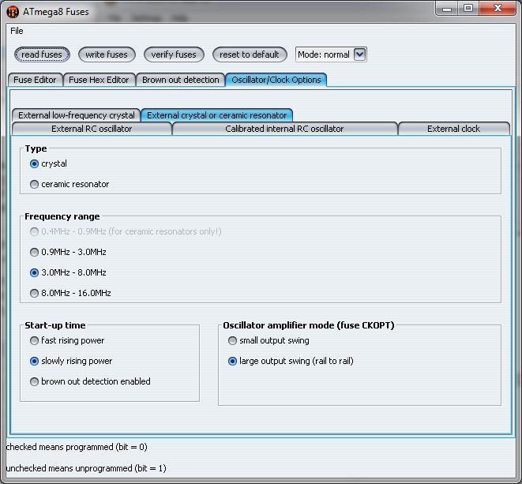Viewport: 522px width, 484px height.
Task: Click the verify fuses button
Action: 174,54
